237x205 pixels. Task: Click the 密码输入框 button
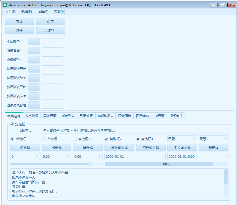[x=150, y=148]
